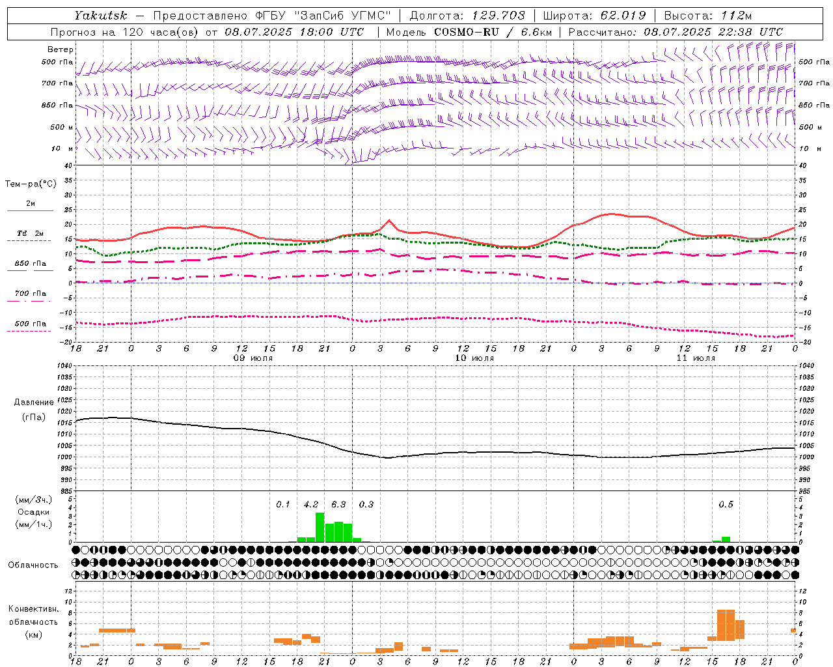The image size is (833, 667).
Task: Click the 'Широта: 62.019' latitude value
Action: (x=594, y=16)
